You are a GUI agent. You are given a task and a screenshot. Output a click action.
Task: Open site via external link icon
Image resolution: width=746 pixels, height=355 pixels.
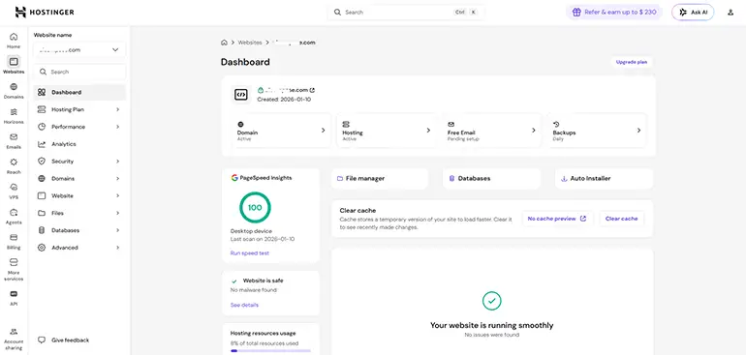tap(312, 90)
